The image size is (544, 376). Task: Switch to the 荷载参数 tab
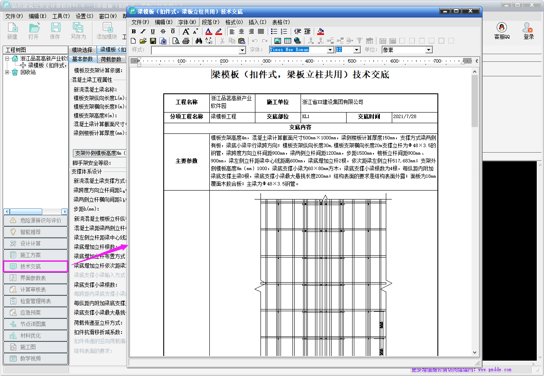111,59
